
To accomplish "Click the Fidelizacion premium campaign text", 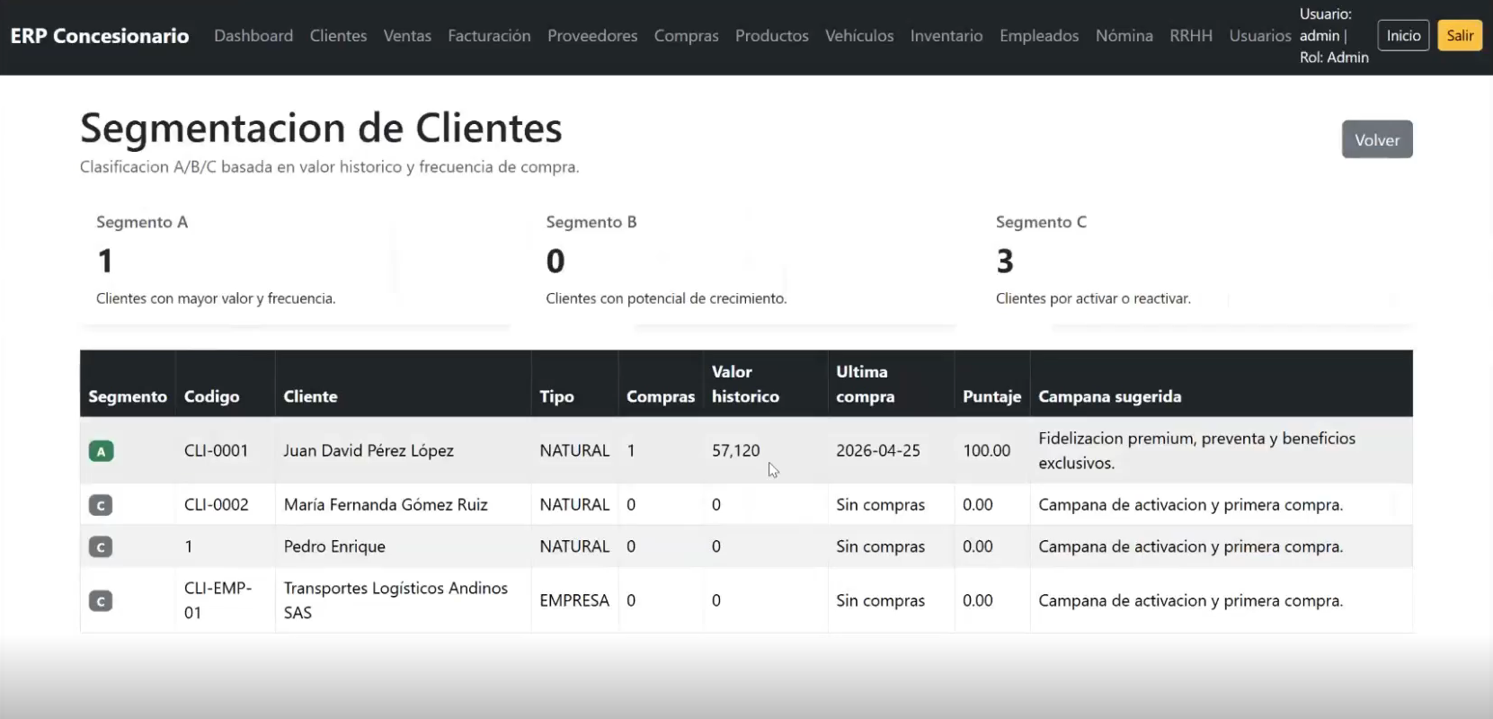I will 1196,450.
